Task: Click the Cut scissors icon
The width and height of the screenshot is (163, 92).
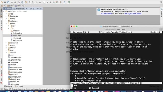Action: point(19,2)
